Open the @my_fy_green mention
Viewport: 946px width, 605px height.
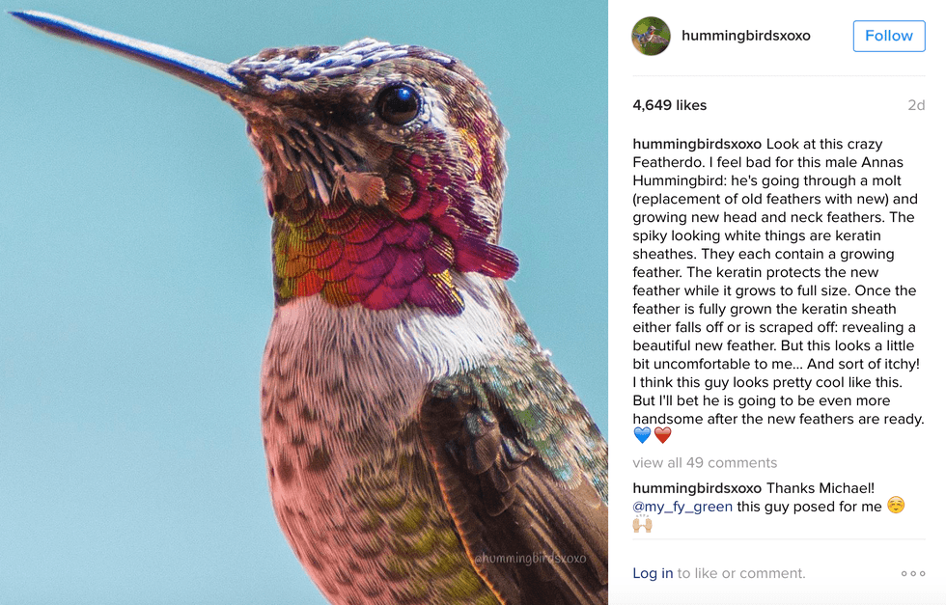coord(682,507)
